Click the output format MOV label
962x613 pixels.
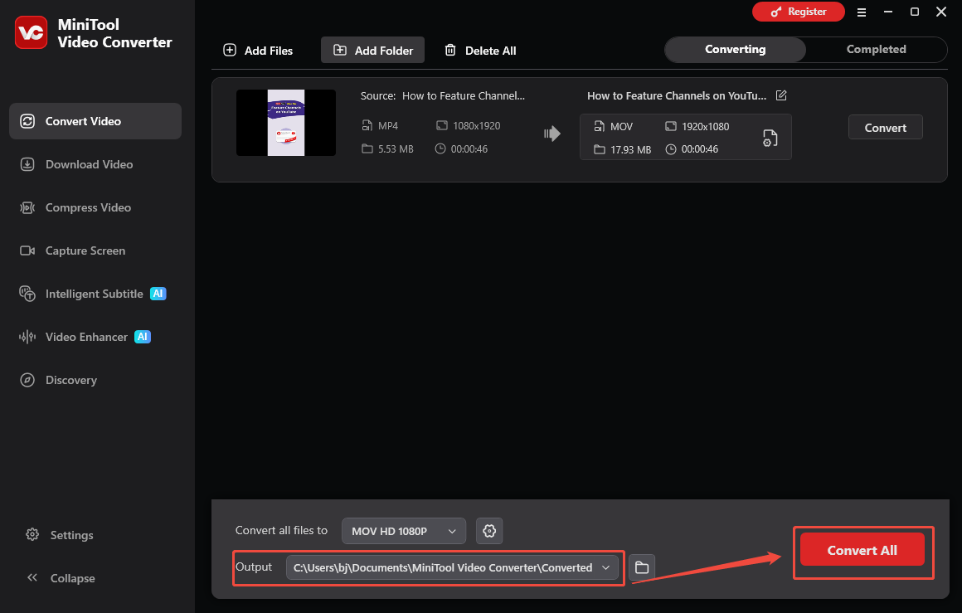[x=621, y=126]
